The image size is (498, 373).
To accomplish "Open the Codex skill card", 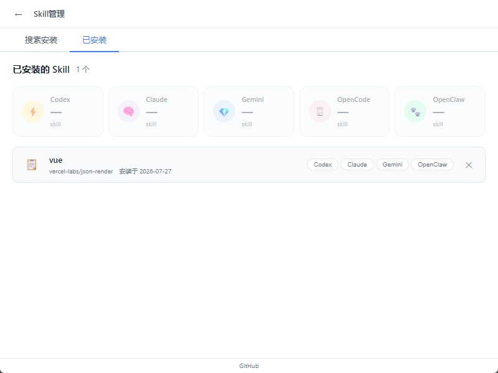I will pos(58,112).
